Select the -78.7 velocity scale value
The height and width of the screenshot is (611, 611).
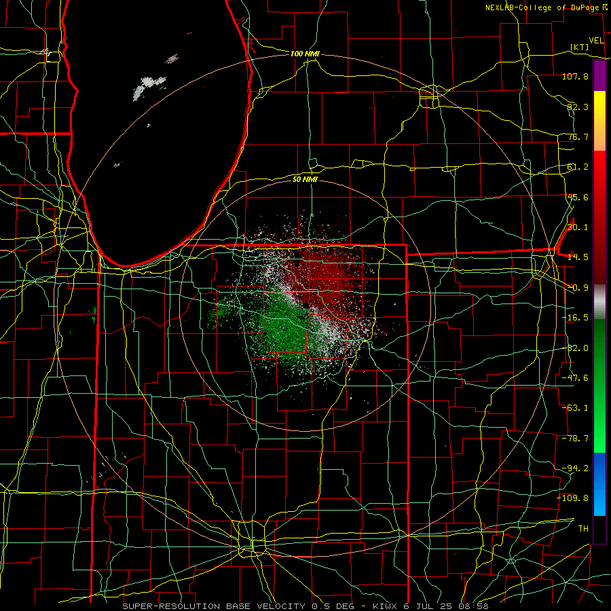[x=575, y=439]
